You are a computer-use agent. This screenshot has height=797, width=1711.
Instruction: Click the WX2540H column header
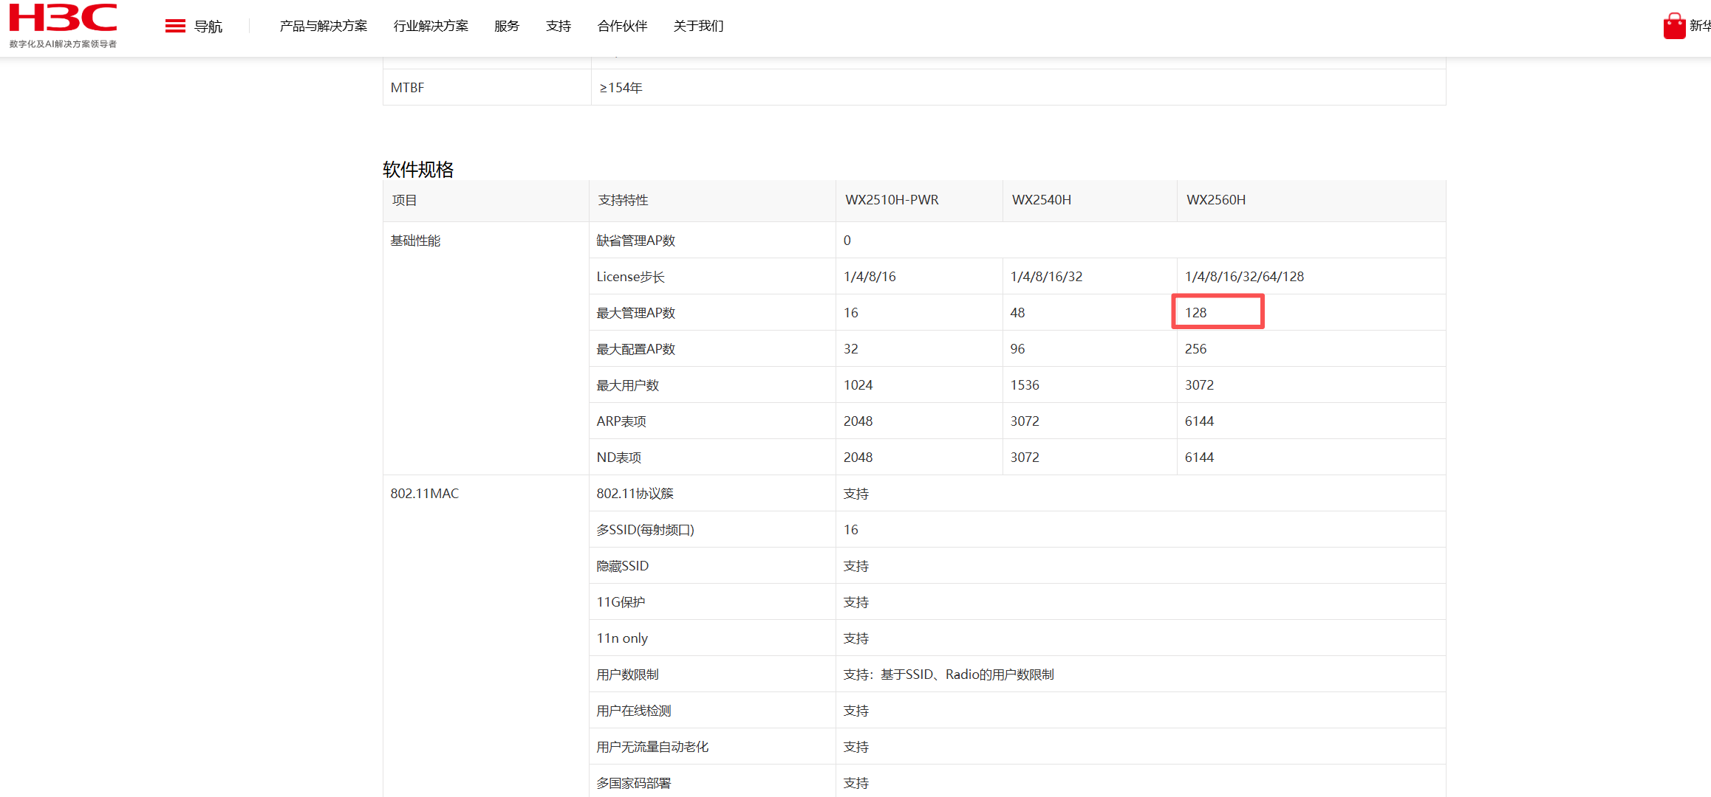pyautogui.click(x=1041, y=200)
